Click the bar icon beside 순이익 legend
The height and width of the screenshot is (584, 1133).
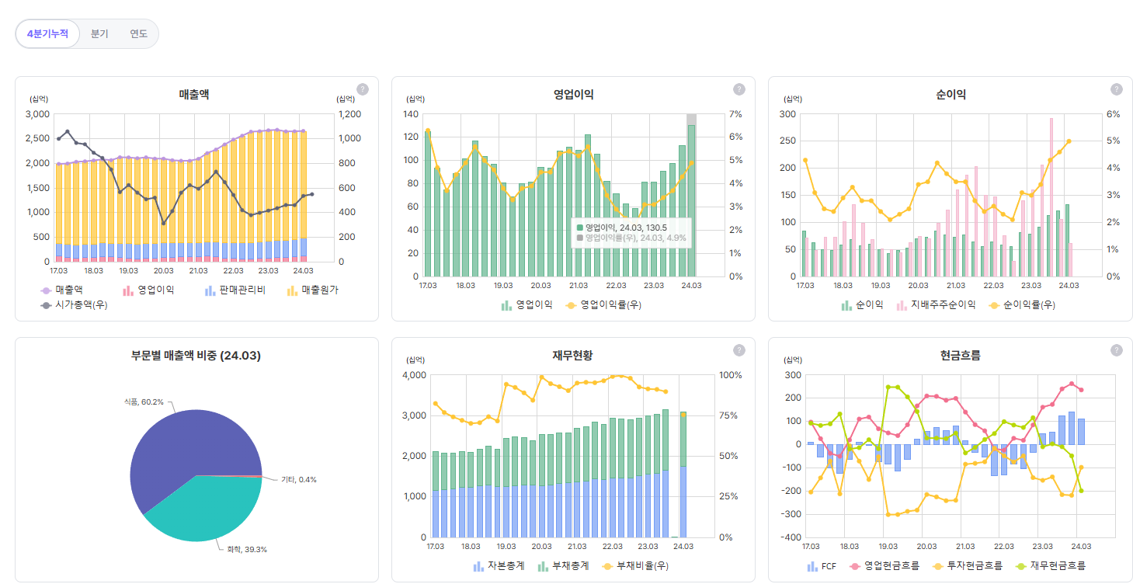pyautogui.click(x=847, y=304)
